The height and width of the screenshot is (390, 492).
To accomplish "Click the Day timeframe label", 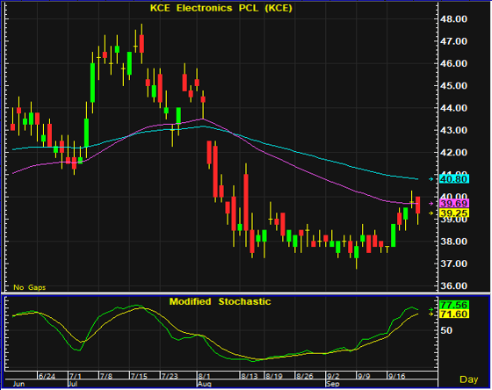I will coord(469,379).
